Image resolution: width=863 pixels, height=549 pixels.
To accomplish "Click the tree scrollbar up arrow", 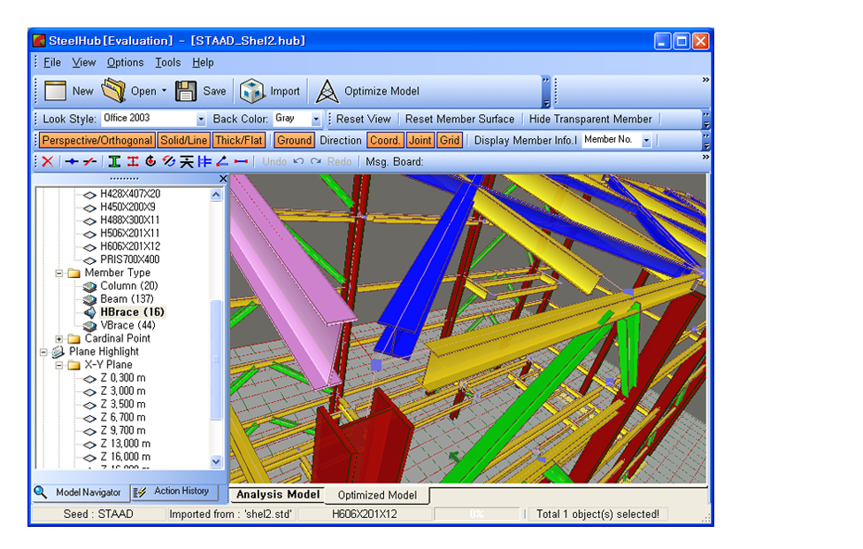I will (x=216, y=195).
